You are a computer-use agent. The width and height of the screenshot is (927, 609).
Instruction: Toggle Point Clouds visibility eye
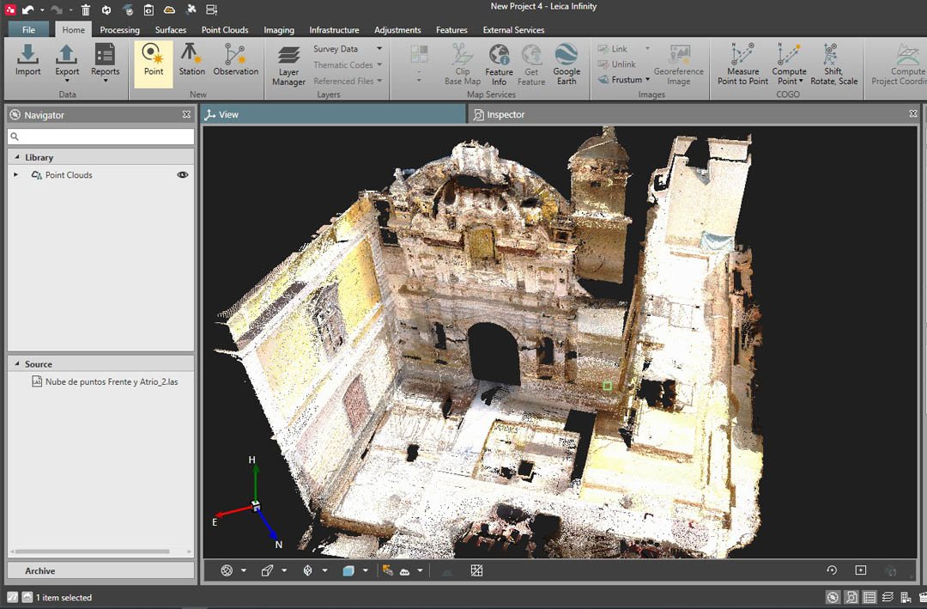pos(183,174)
